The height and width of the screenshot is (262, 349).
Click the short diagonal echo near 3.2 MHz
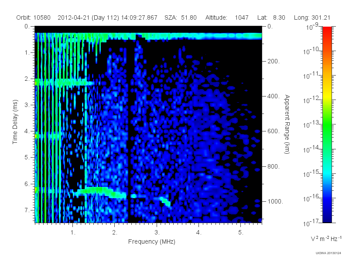click(x=165, y=201)
